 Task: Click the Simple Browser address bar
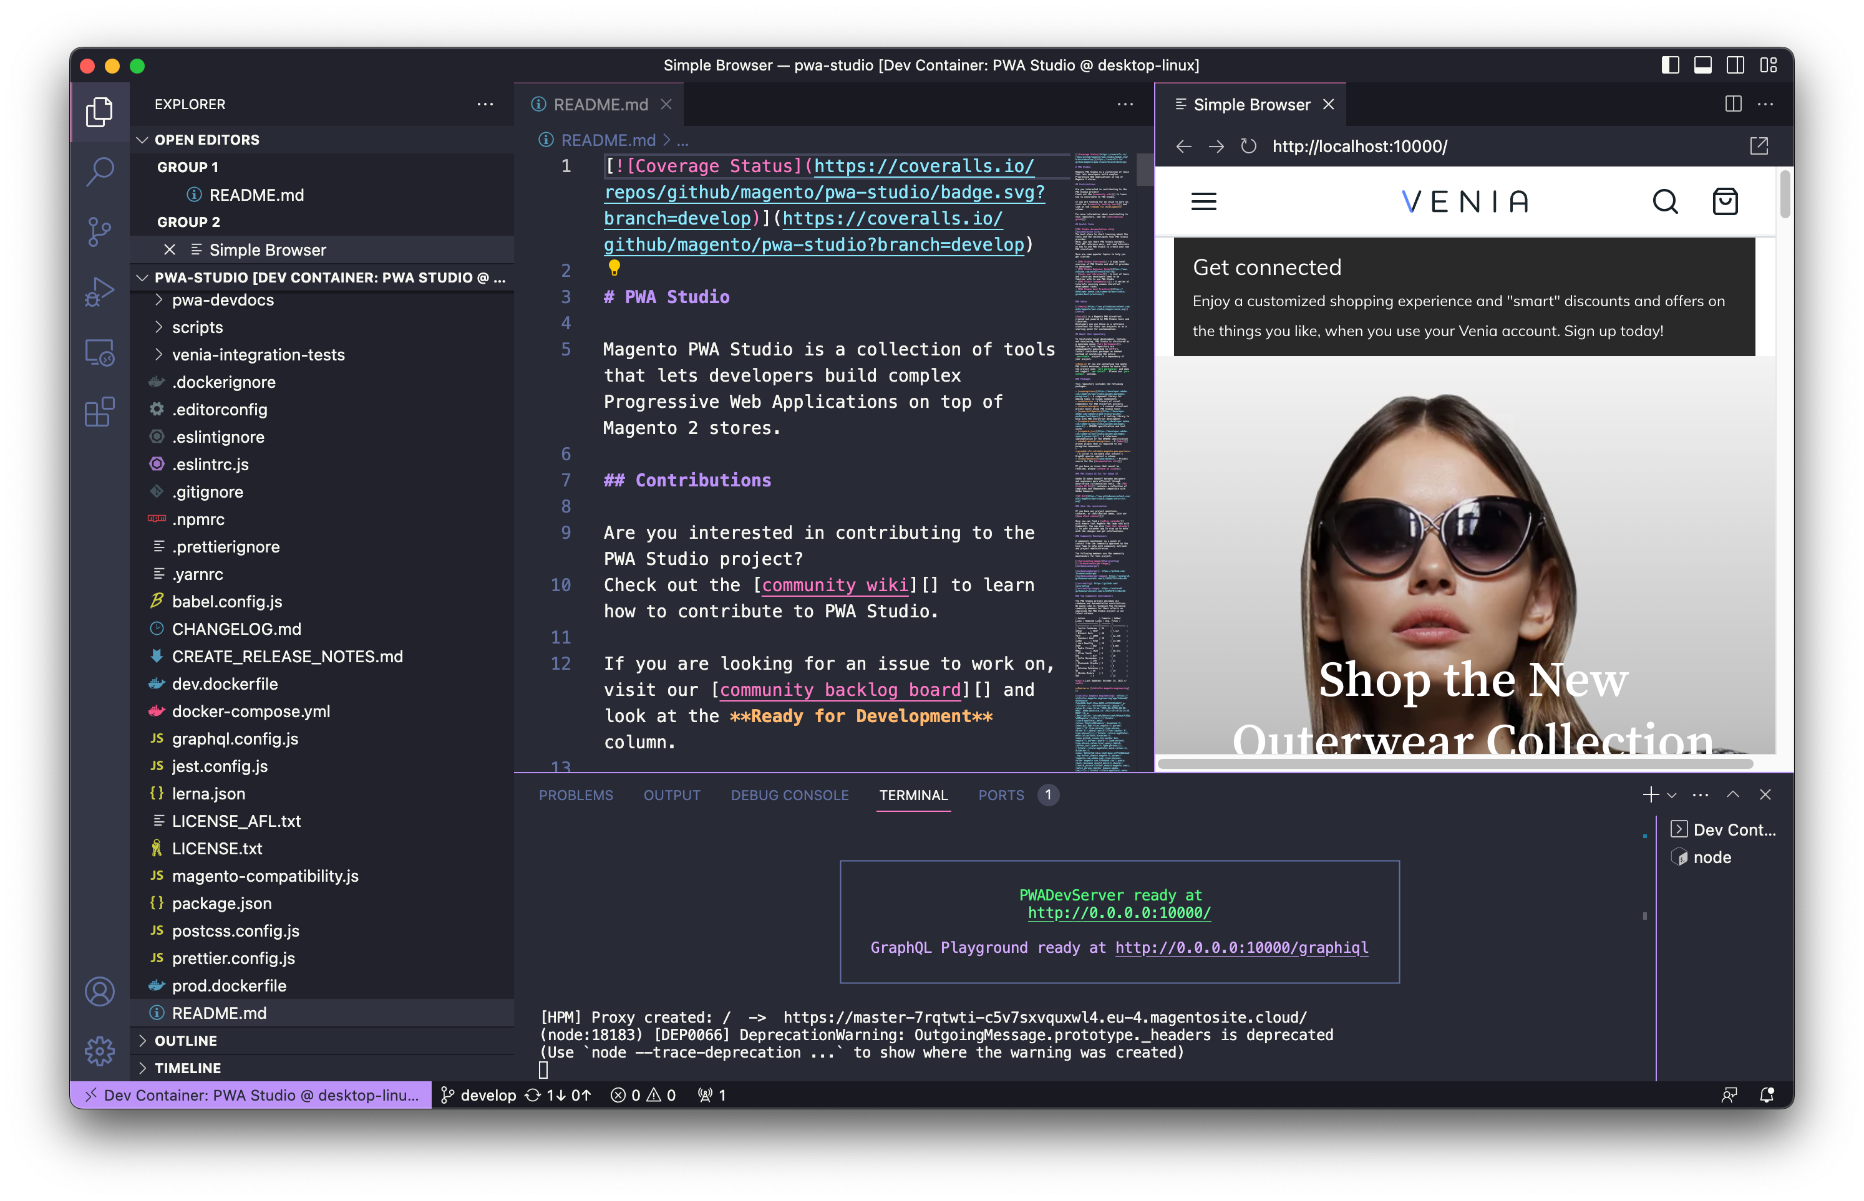(1359, 146)
